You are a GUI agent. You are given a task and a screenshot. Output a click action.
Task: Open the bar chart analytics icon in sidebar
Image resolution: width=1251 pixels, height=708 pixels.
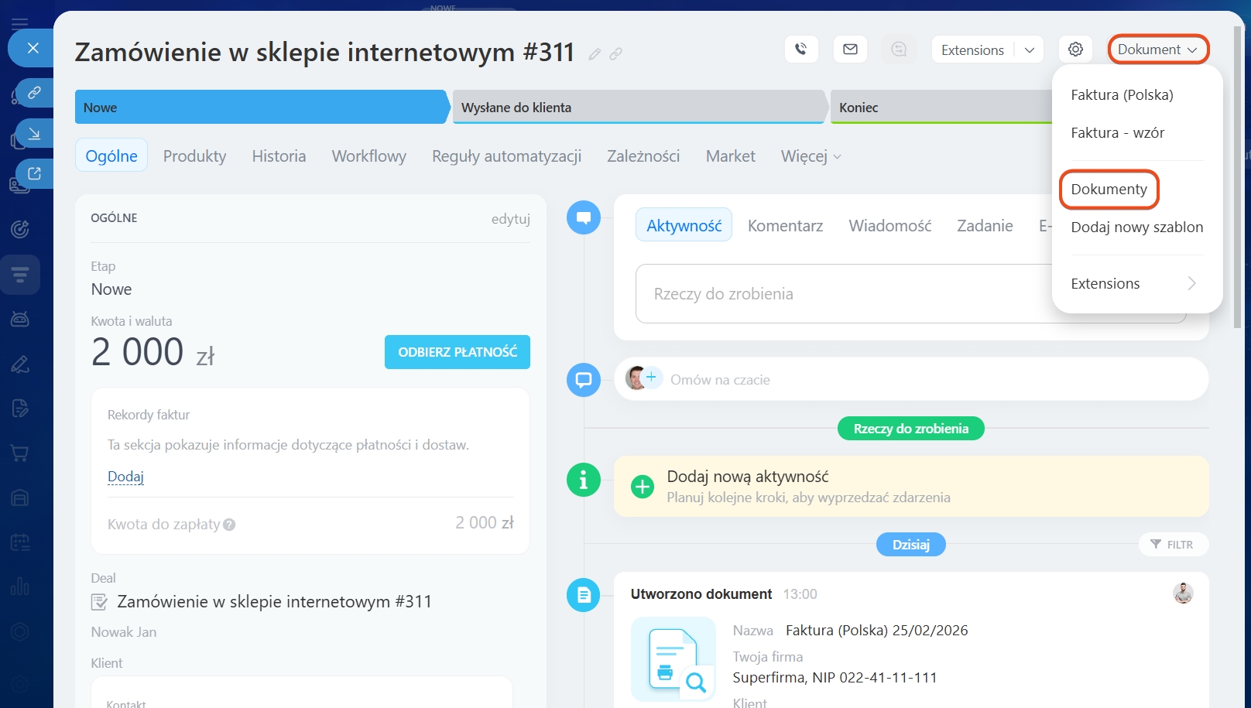[20, 587]
